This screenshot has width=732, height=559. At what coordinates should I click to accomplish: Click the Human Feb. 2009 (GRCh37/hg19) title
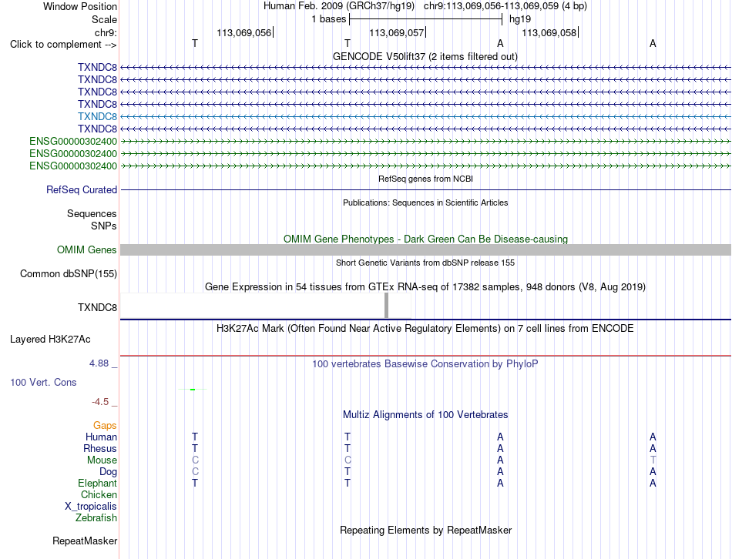(x=339, y=6)
